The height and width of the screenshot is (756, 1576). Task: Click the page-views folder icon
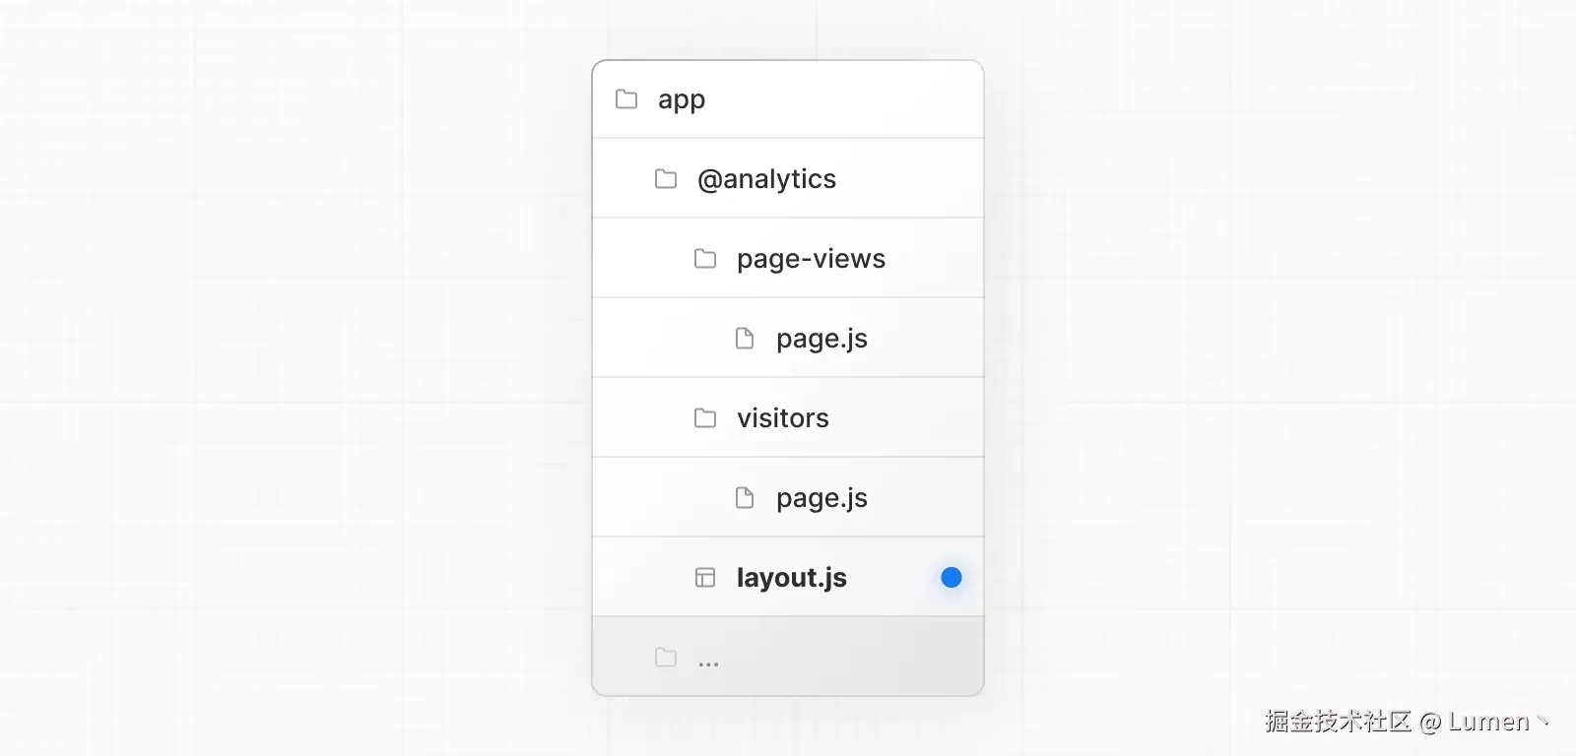(x=705, y=259)
